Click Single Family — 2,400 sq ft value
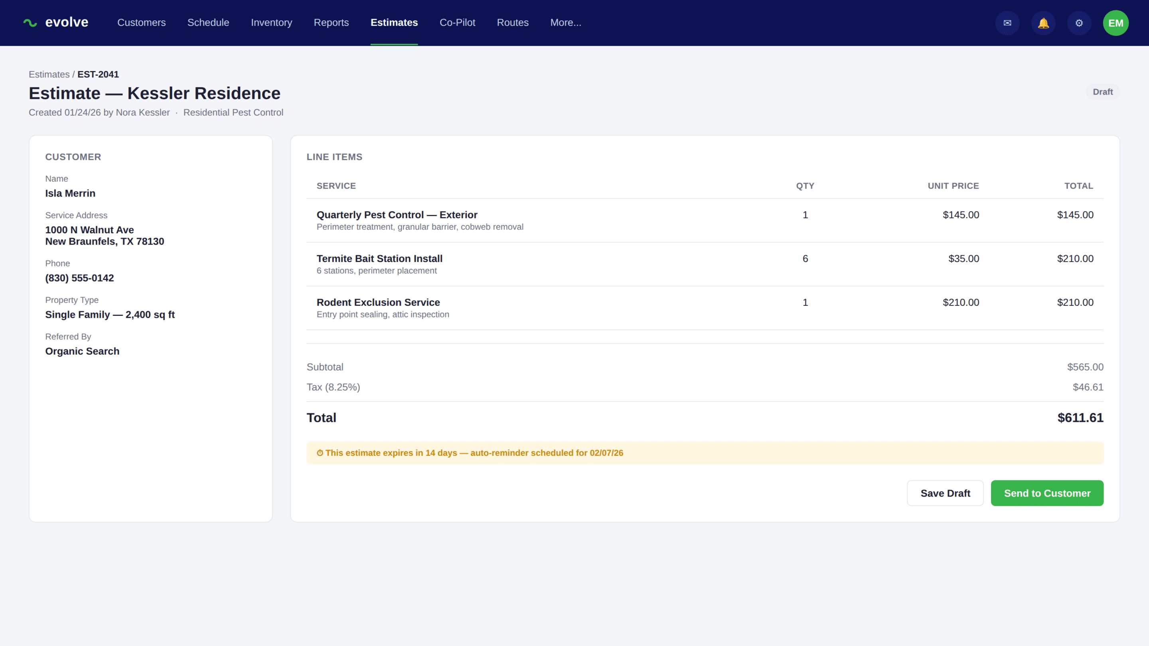The width and height of the screenshot is (1149, 646). (x=110, y=315)
